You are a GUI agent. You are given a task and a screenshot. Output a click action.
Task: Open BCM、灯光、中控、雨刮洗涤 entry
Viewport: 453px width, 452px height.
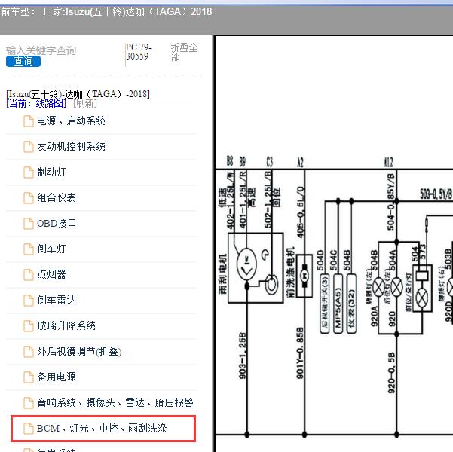tap(102, 428)
